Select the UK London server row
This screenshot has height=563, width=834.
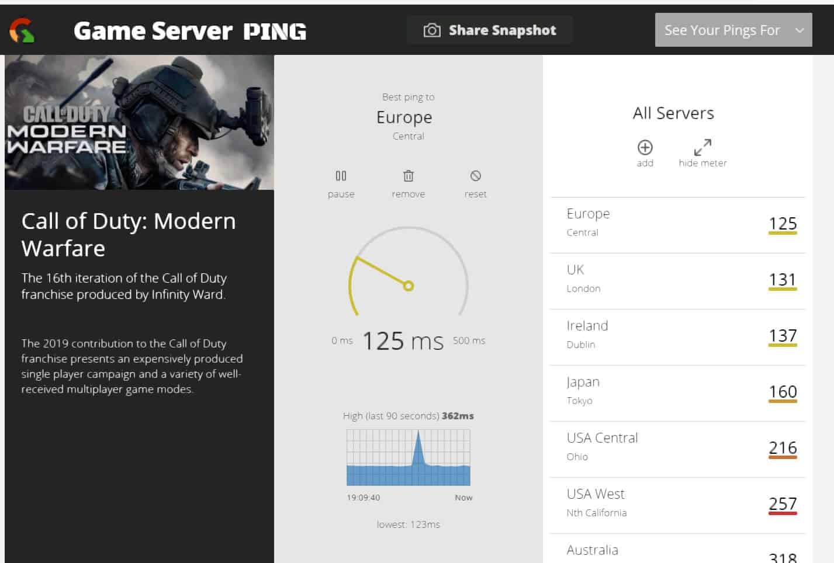678,281
